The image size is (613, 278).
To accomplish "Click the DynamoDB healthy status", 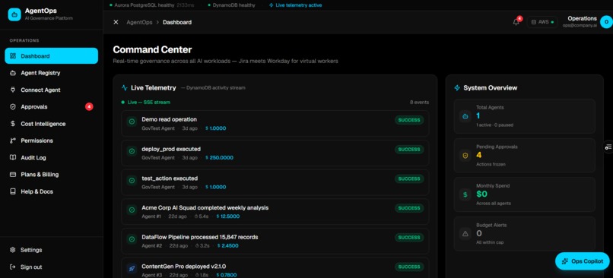I will (x=231, y=5).
